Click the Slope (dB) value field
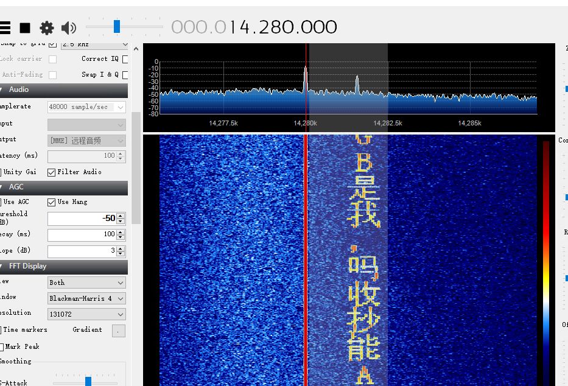 pyautogui.click(x=83, y=251)
